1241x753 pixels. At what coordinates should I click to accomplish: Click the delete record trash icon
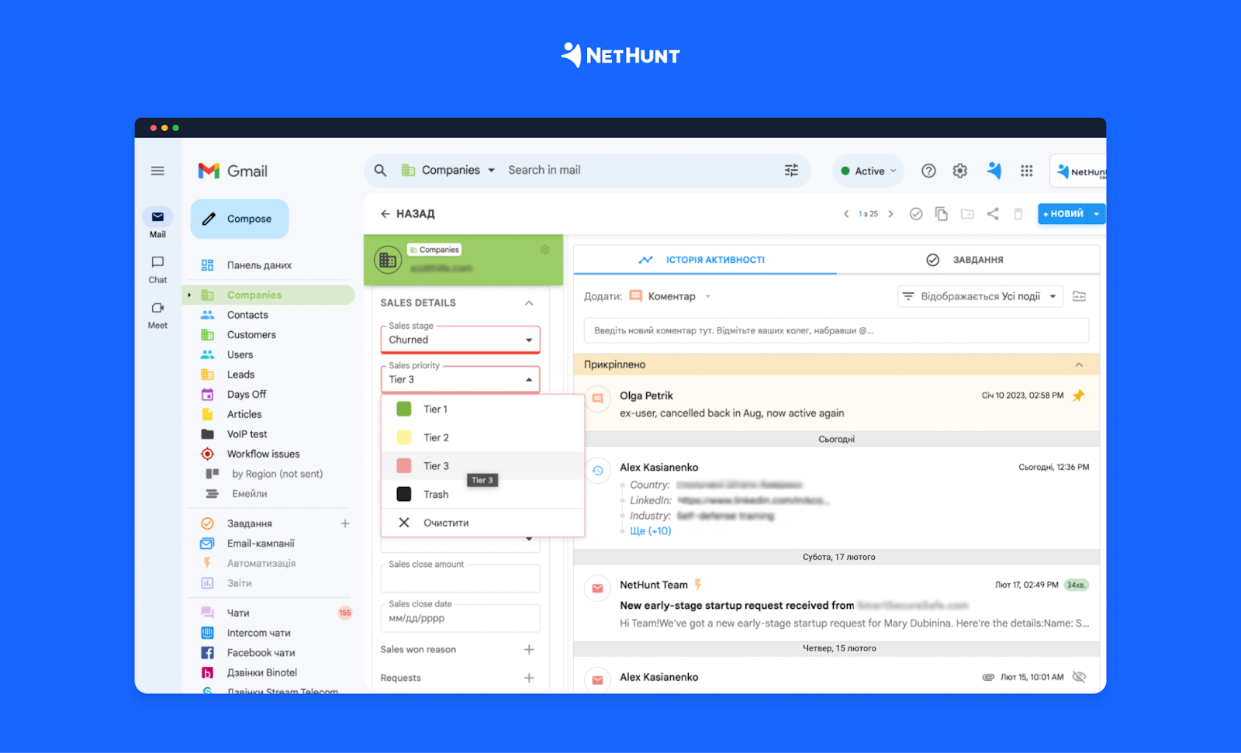tap(1018, 214)
